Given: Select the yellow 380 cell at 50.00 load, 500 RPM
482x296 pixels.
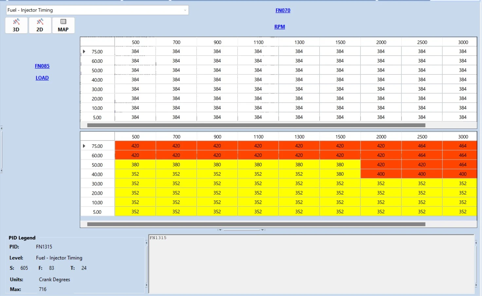Looking at the screenshot, I should (x=135, y=165).
